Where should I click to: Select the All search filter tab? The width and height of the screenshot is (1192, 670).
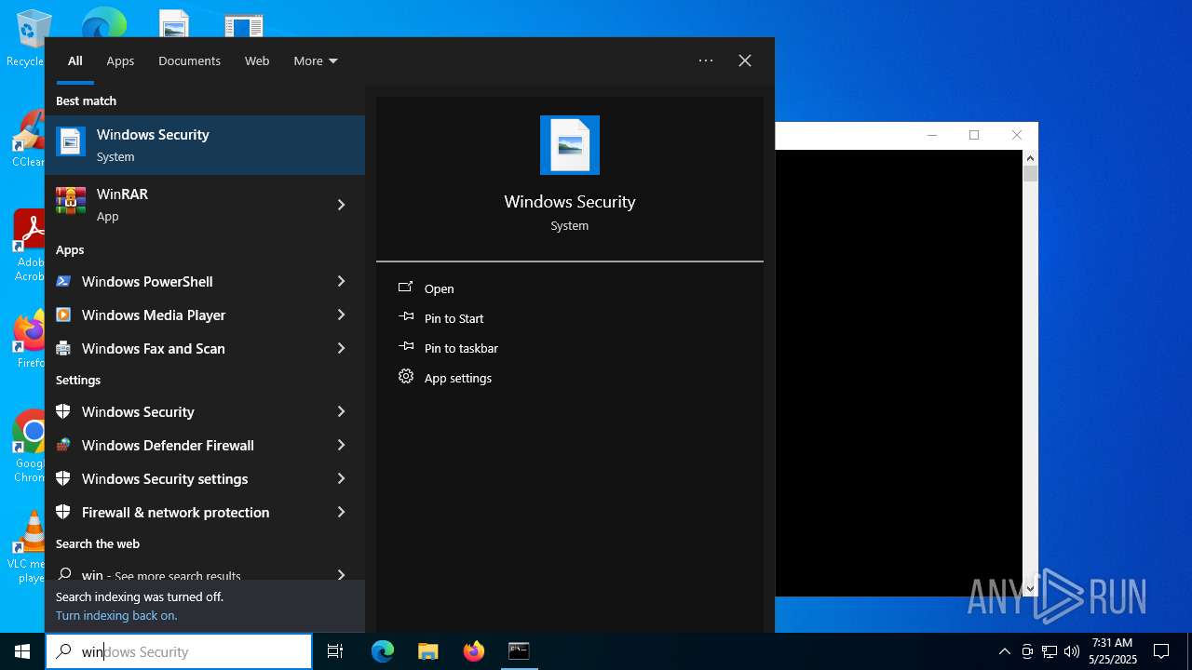(x=75, y=60)
